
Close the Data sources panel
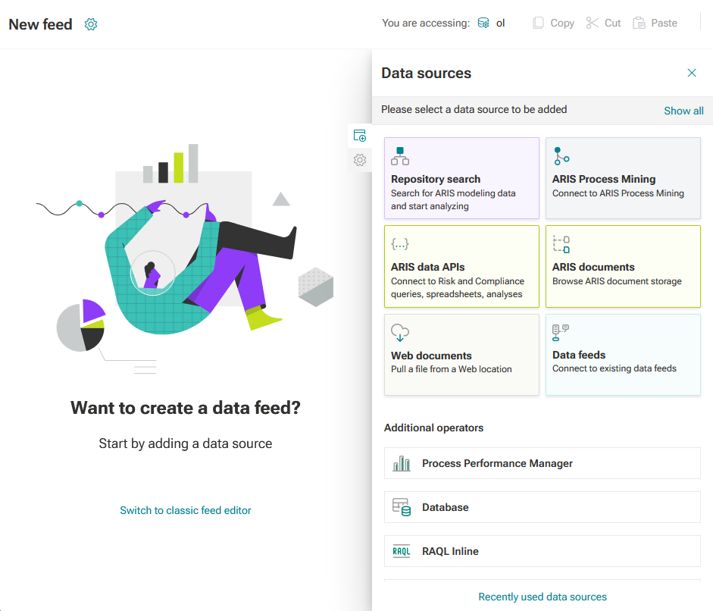click(x=692, y=73)
